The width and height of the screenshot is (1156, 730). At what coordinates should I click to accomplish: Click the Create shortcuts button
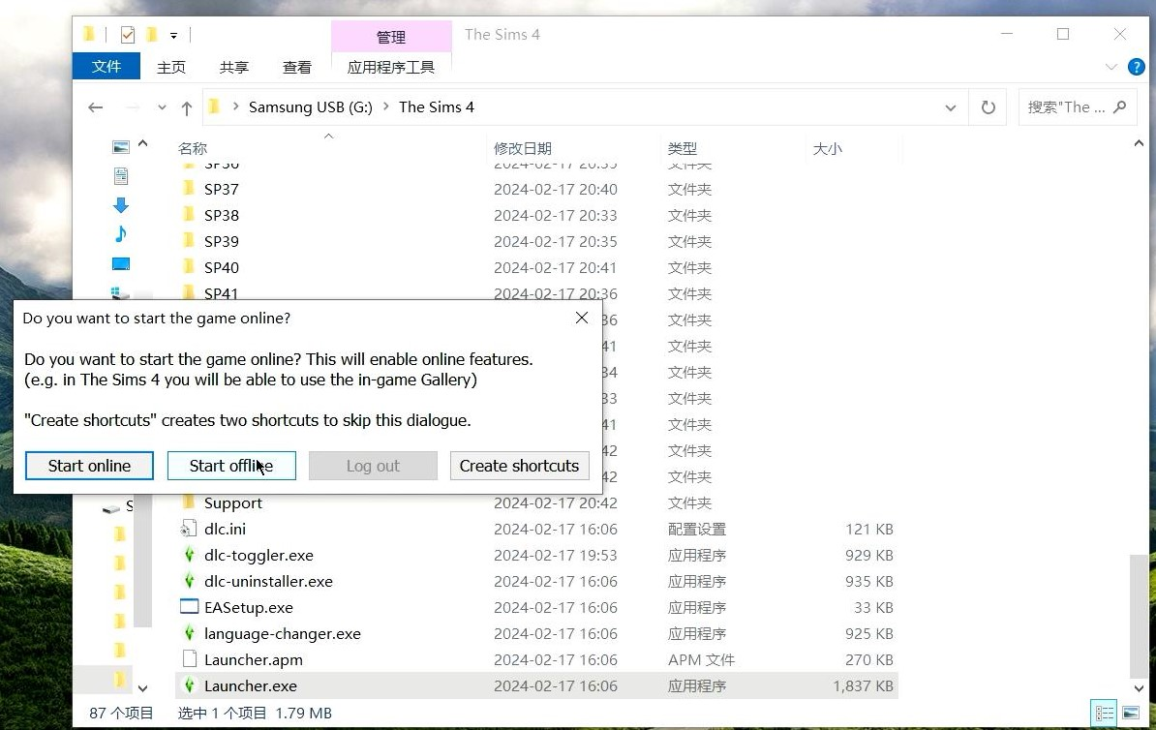[519, 466]
